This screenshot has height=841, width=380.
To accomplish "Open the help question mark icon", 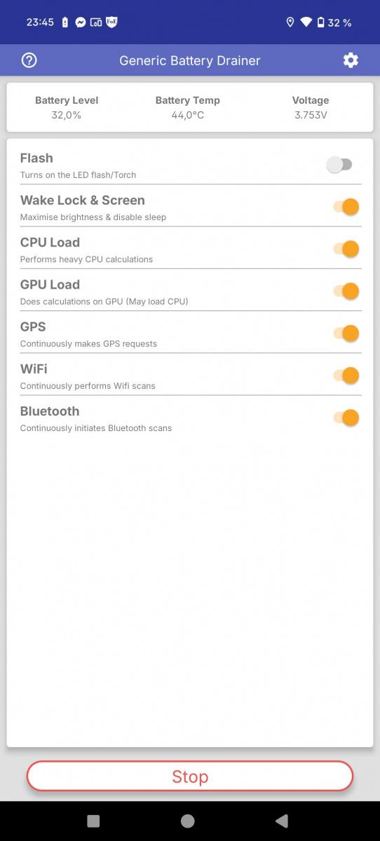I will [29, 60].
